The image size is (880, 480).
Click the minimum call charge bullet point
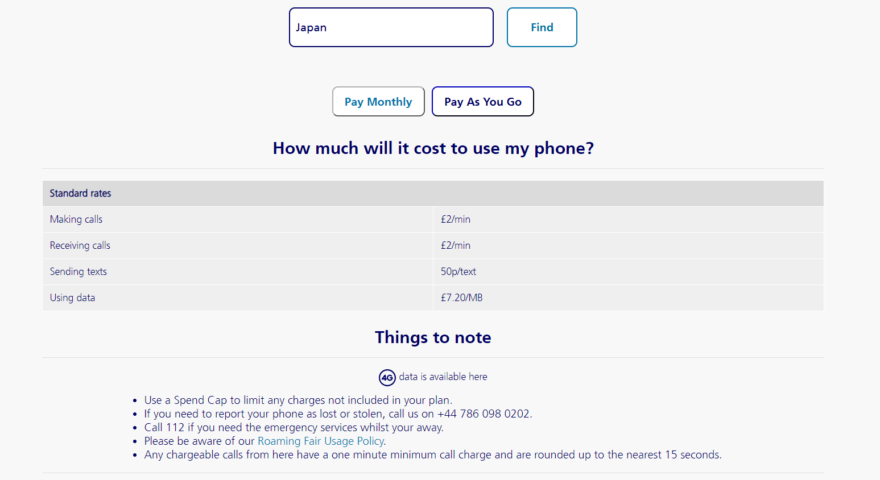point(432,454)
